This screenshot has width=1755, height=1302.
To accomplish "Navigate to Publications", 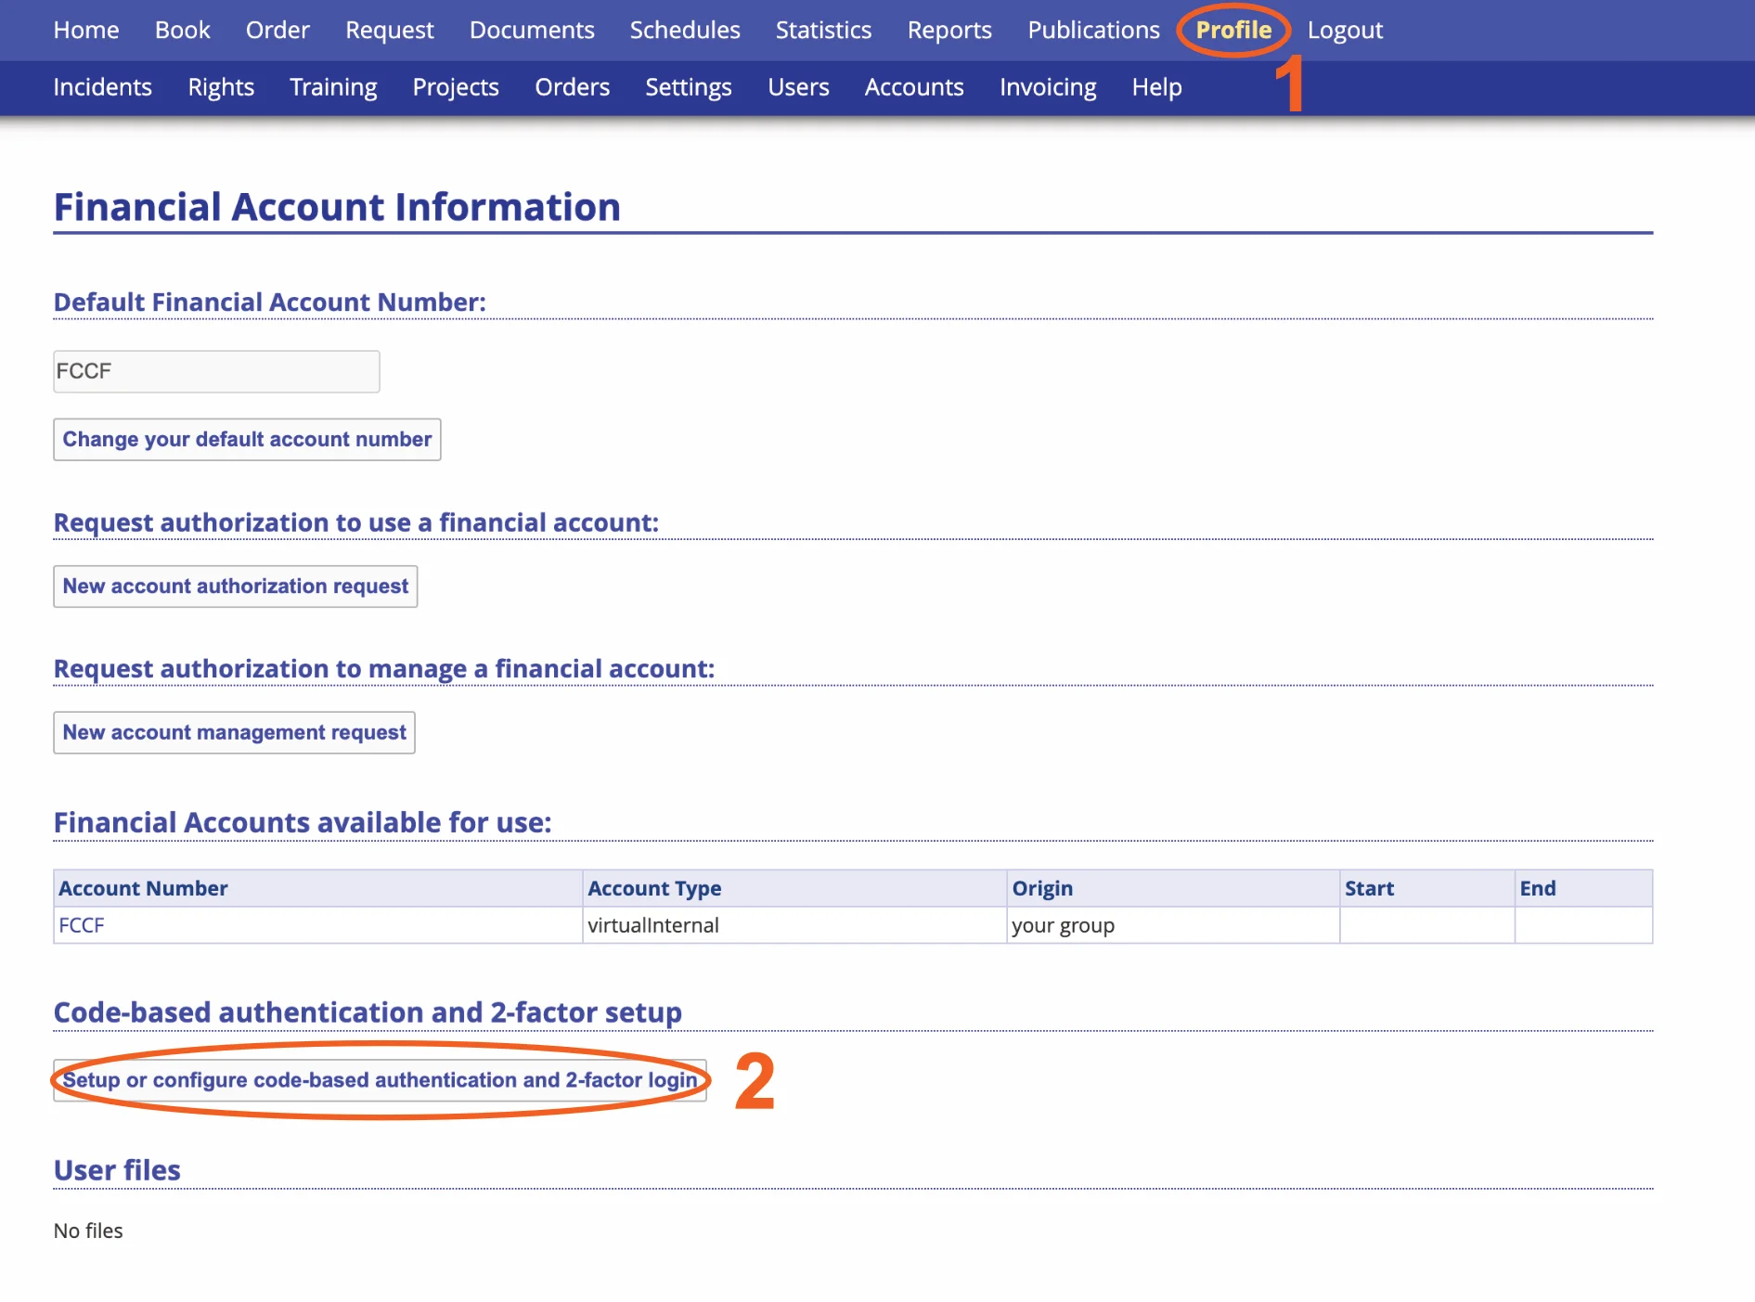I will pos(1093,30).
